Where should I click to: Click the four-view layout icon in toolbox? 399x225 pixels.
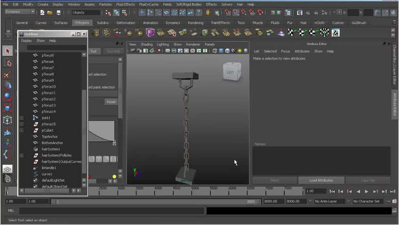8,169
